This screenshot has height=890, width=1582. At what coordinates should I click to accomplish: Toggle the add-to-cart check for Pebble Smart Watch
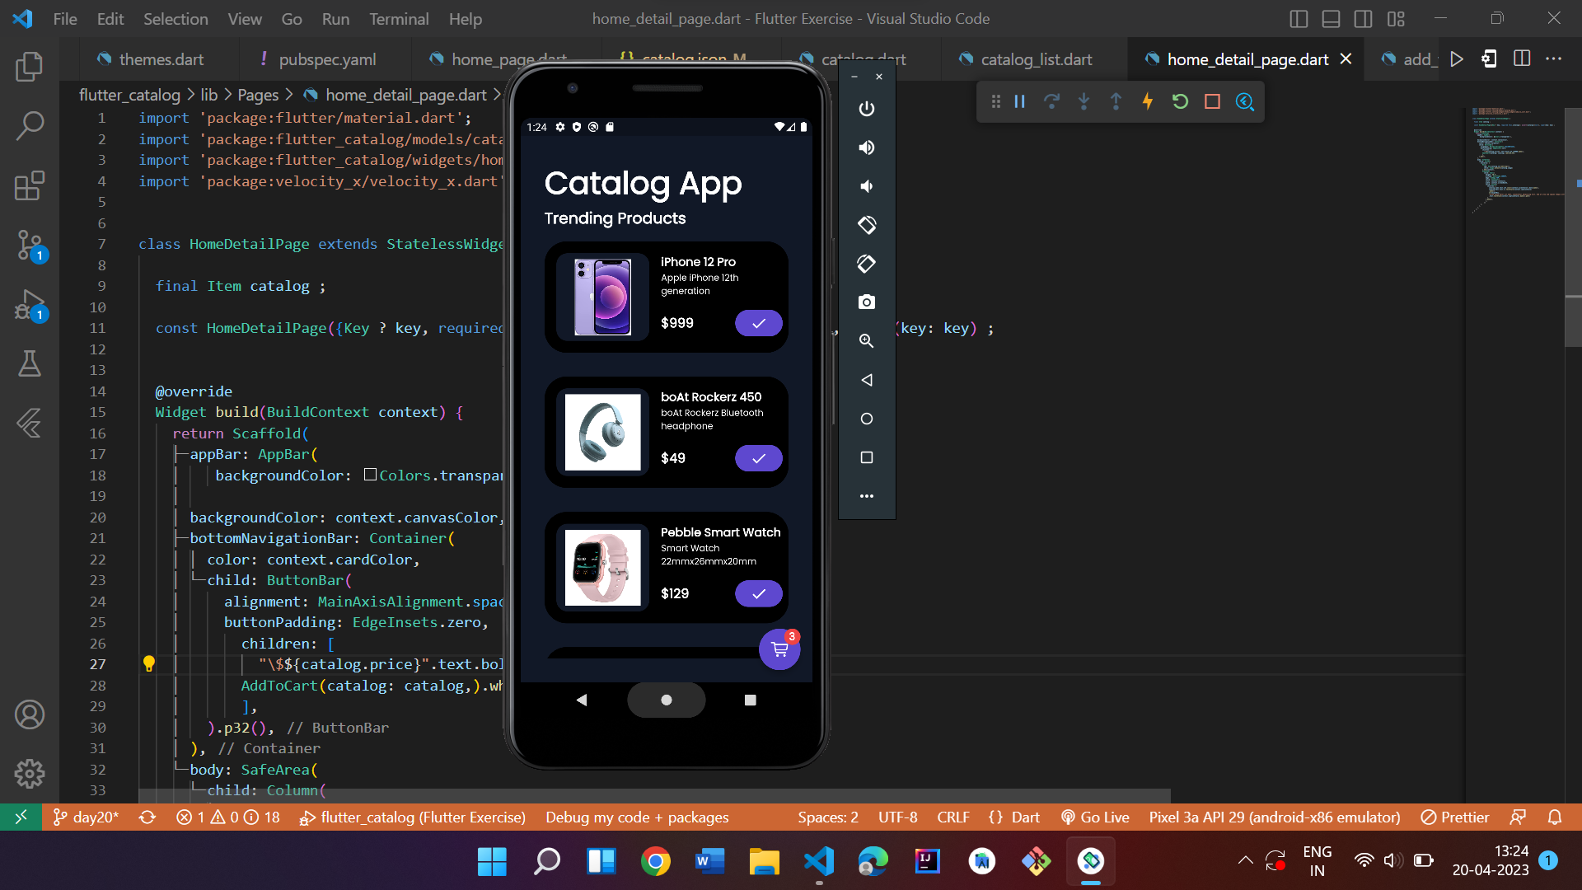pyautogui.click(x=759, y=593)
